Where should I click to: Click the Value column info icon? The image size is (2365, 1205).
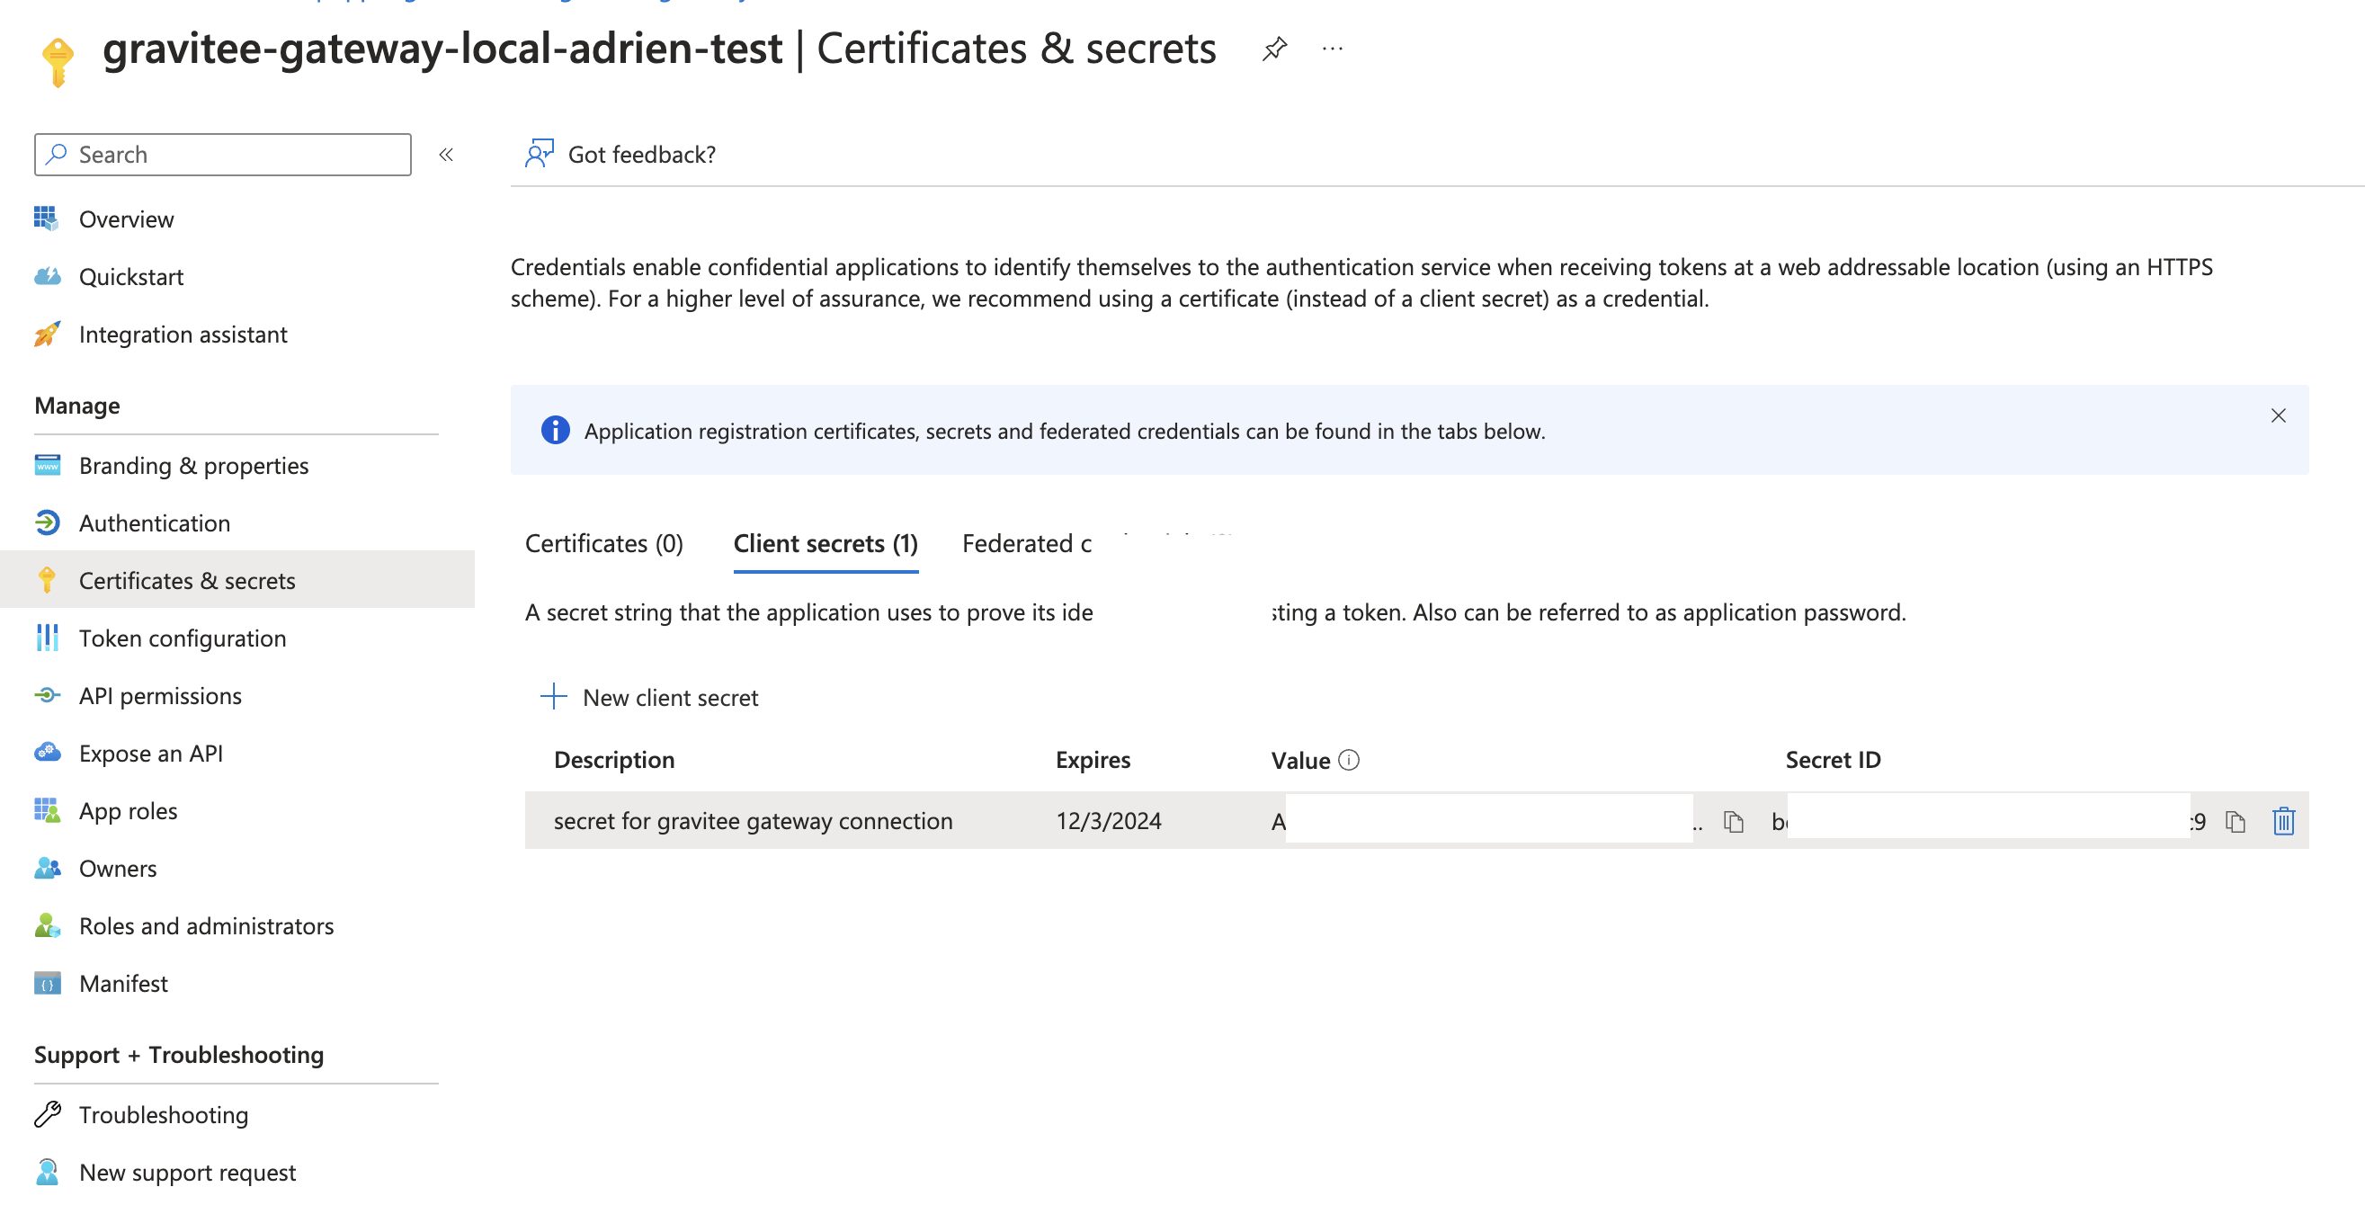tap(1349, 761)
